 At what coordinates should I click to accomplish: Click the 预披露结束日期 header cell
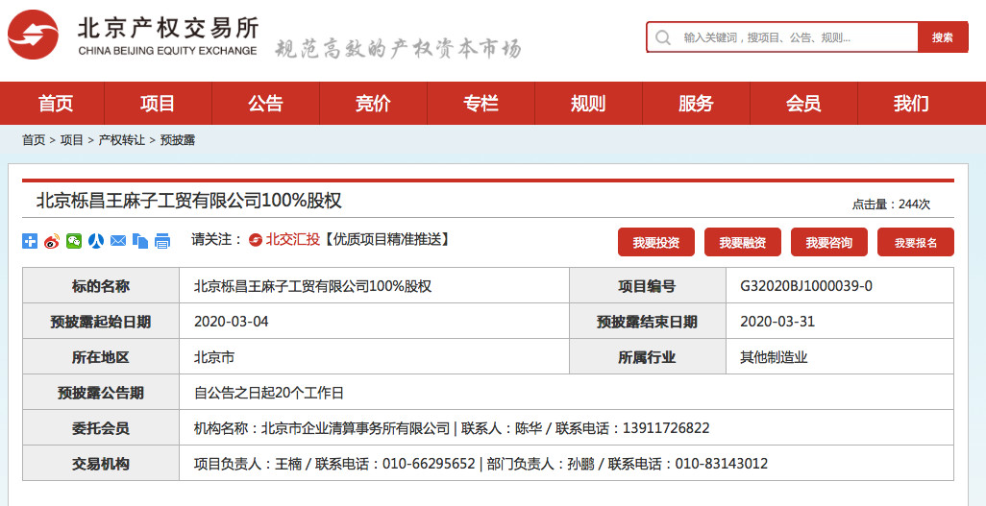coord(647,322)
